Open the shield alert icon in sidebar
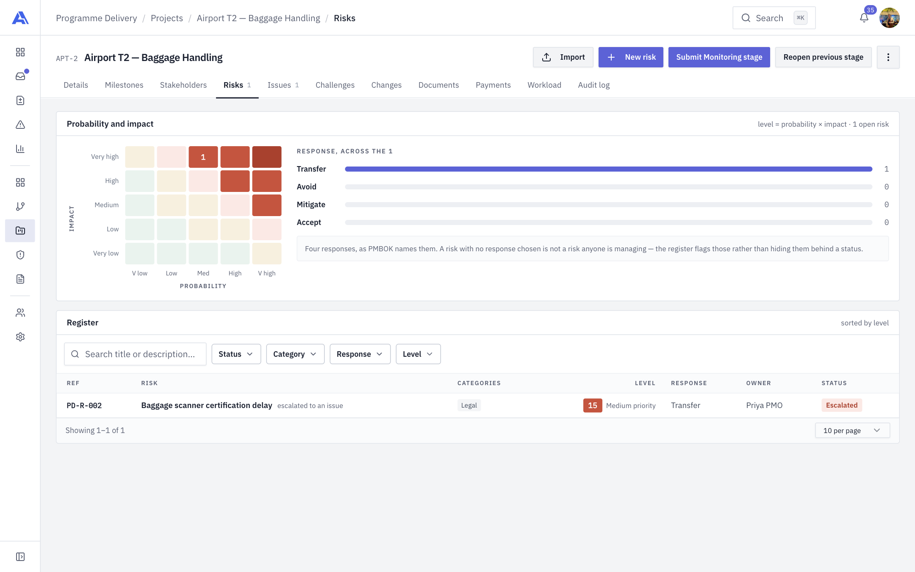Image resolution: width=915 pixels, height=572 pixels. click(x=20, y=255)
